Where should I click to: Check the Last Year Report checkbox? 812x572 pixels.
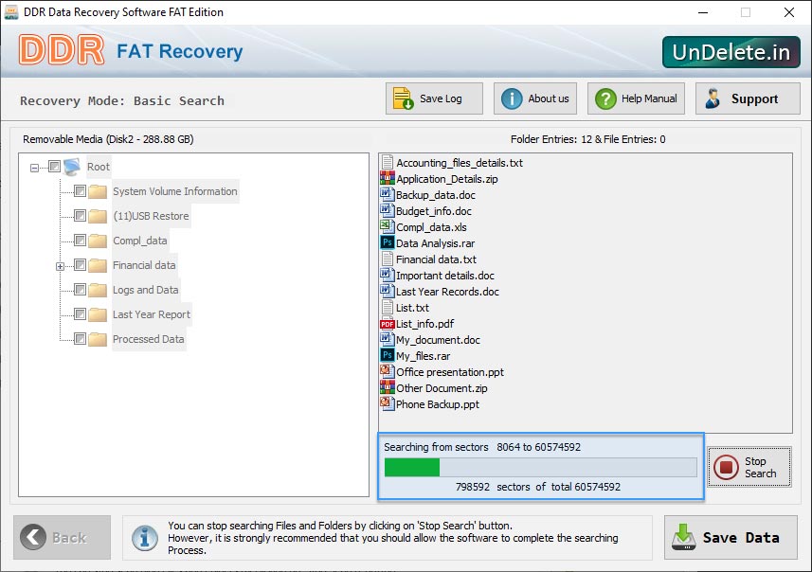pyautogui.click(x=80, y=313)
